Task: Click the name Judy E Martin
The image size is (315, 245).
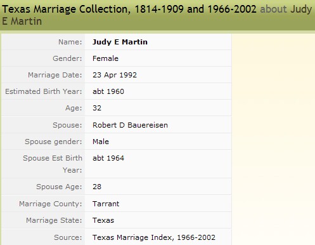Action: tap(120, 42)
